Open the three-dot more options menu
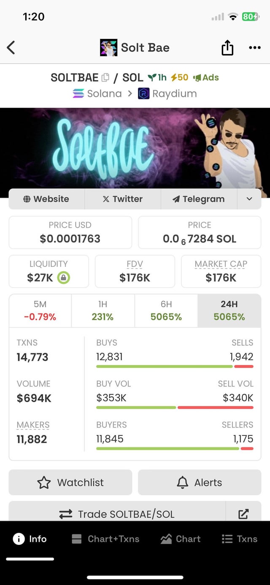 [x=254, y=47]
